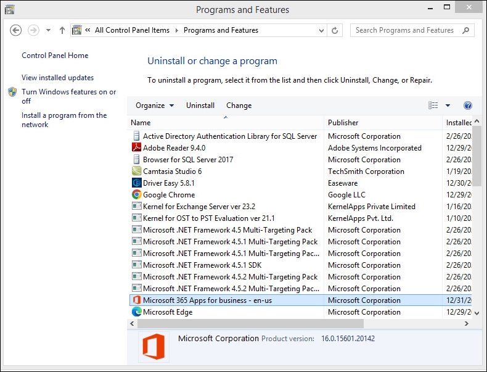
Task: Click Google LLC publisher cell
Action: click(x=346, y=195)
